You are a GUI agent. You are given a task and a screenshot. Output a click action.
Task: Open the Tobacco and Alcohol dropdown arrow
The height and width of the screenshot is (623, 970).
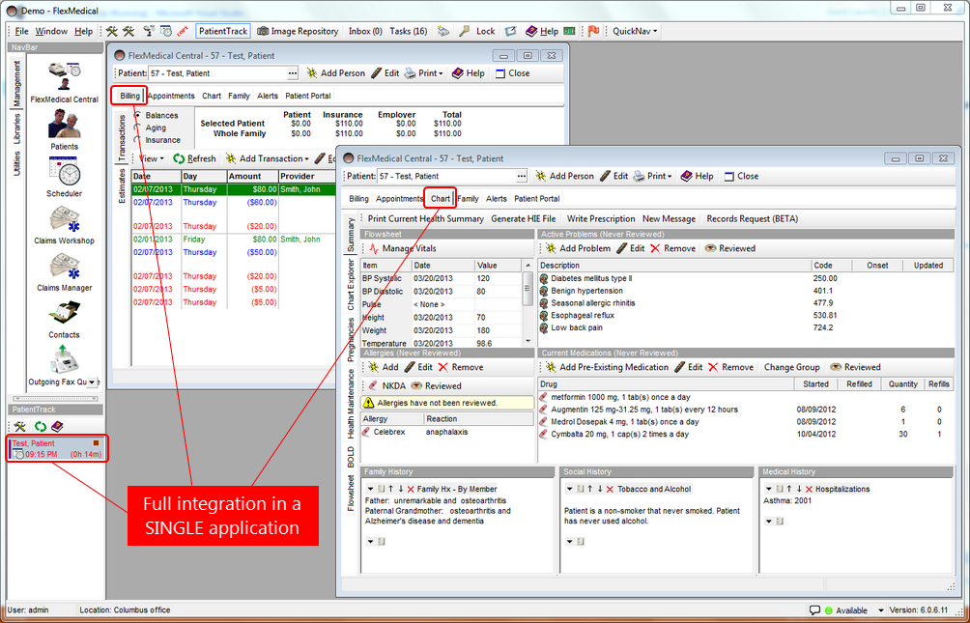pyautogui.click(x=570, y=490)
